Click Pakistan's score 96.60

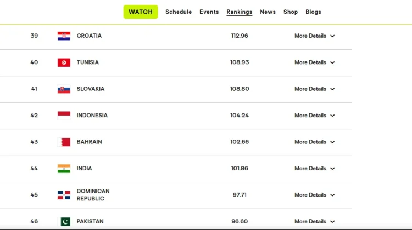(240, 221)
